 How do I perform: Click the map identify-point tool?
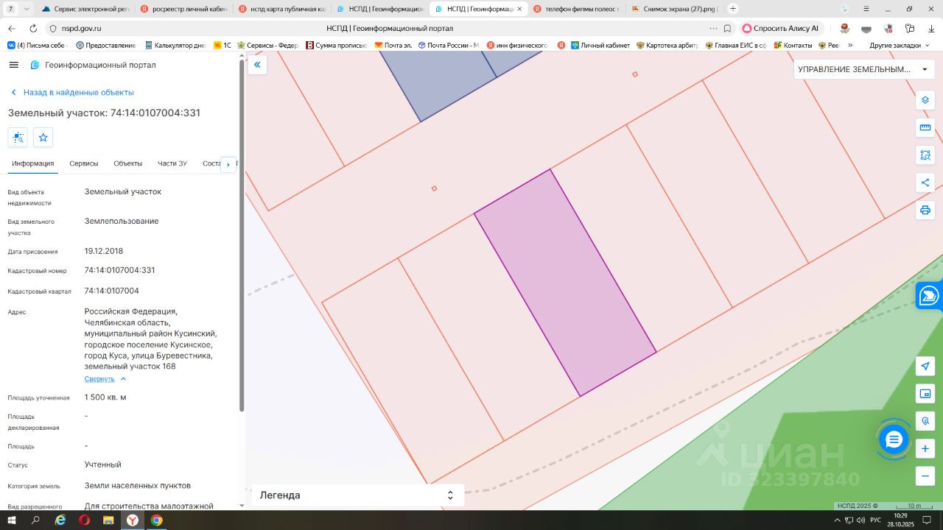(925, 421)
